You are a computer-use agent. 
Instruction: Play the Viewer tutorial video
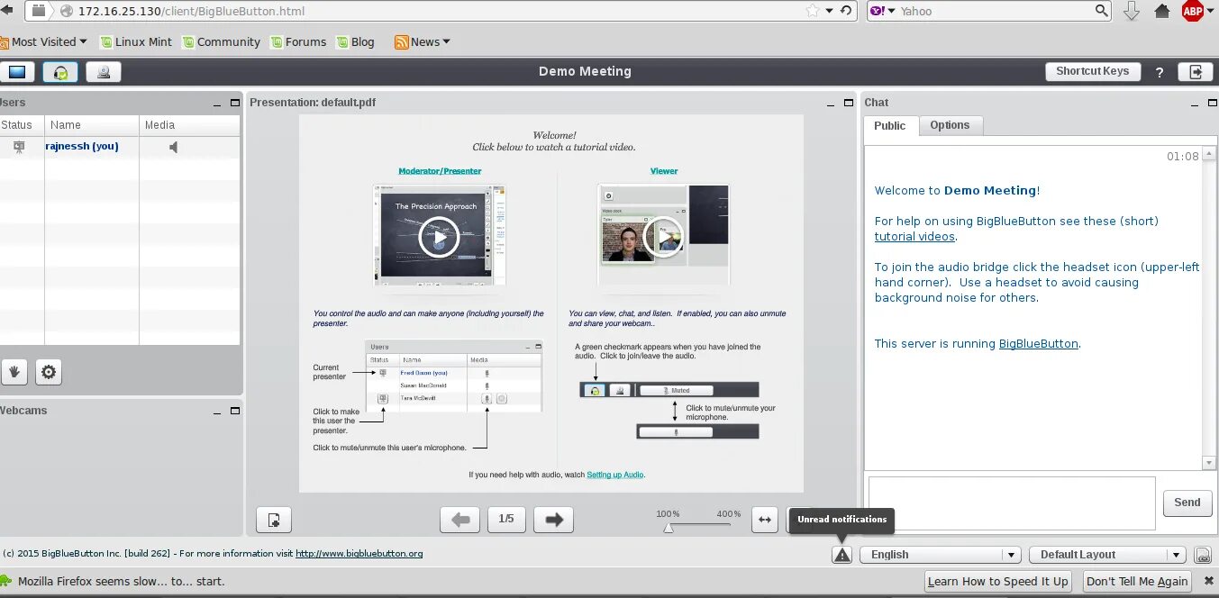point(663,236)
